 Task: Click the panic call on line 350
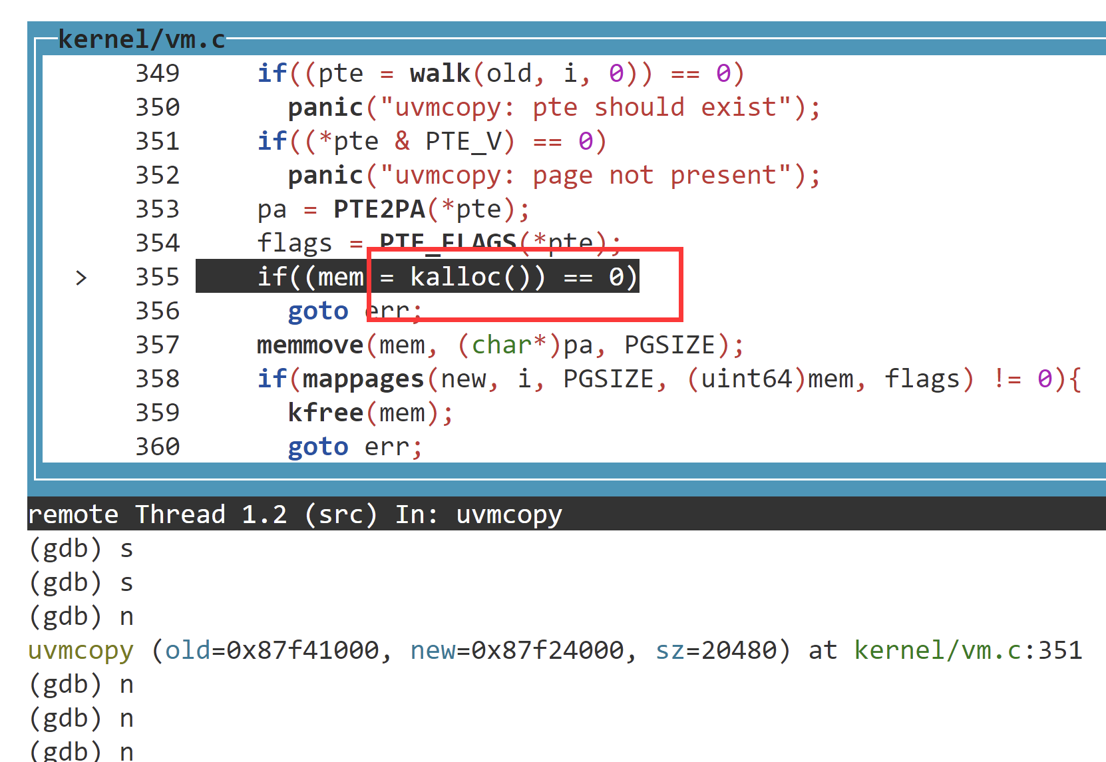(325, 106)
